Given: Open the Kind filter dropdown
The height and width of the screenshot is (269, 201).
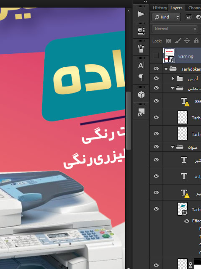Looking at the screenshot, I should coord(166,17).
